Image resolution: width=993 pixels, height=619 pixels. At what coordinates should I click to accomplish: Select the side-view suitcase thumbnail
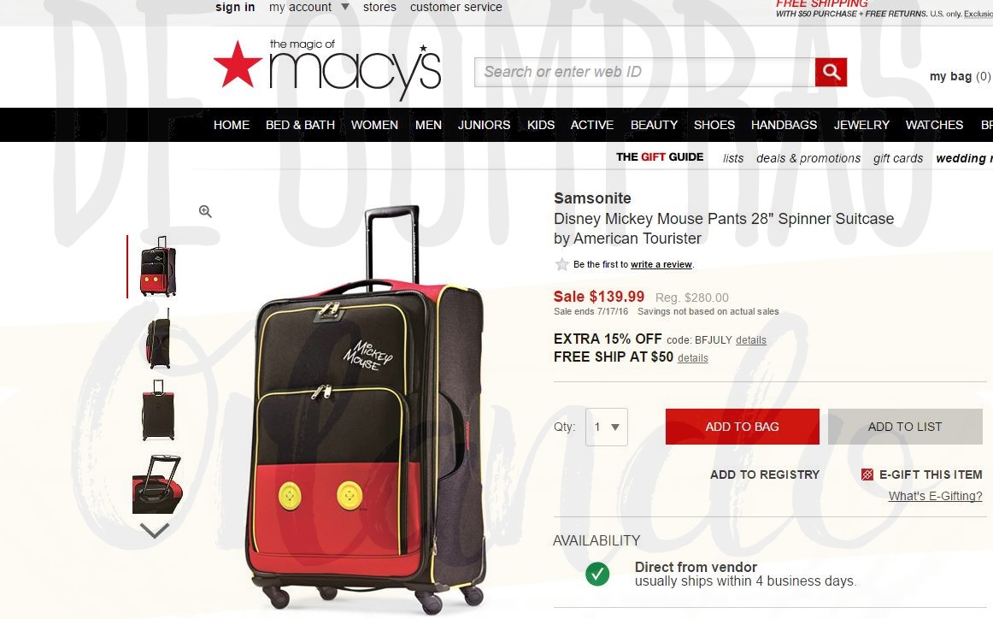(x=158, y=339)
